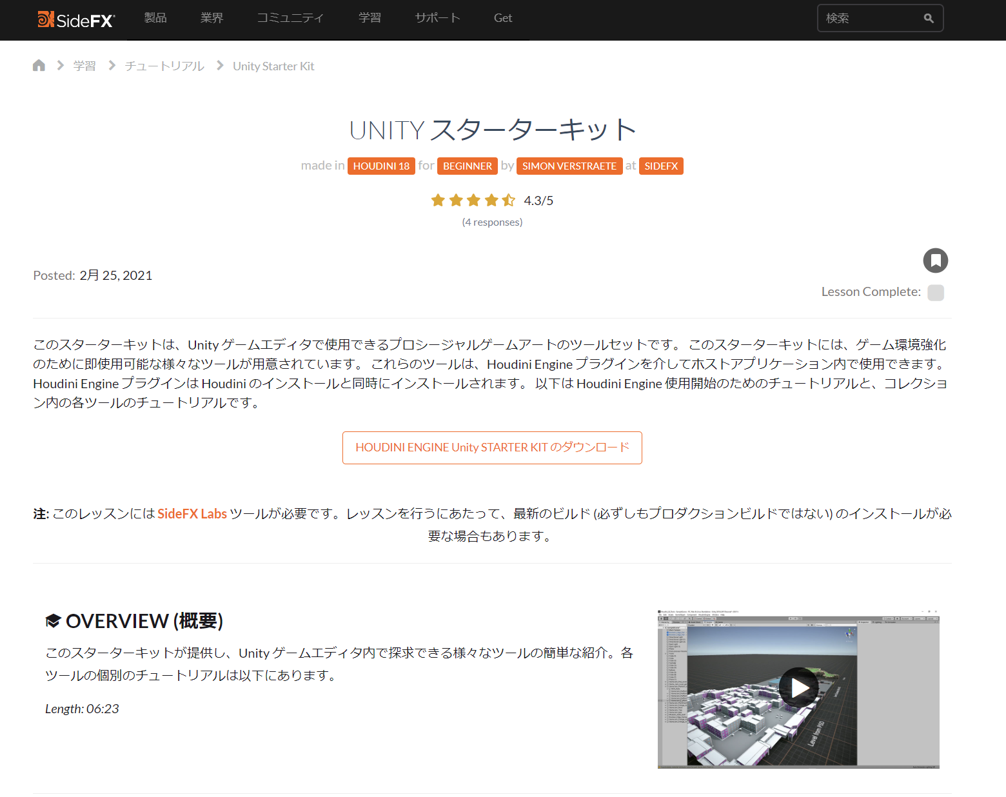The height and width of the screenshot is (797, 1006).
Task: Click the second rating star
Action: click(456, 200)
